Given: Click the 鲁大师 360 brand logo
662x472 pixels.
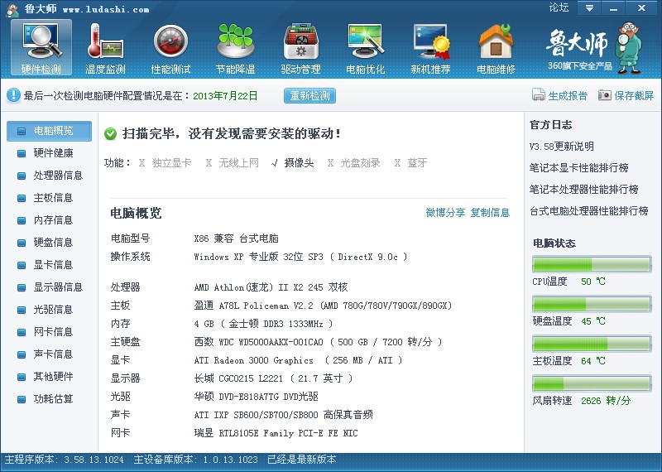Looking at the screenshot, I should 594,48.
